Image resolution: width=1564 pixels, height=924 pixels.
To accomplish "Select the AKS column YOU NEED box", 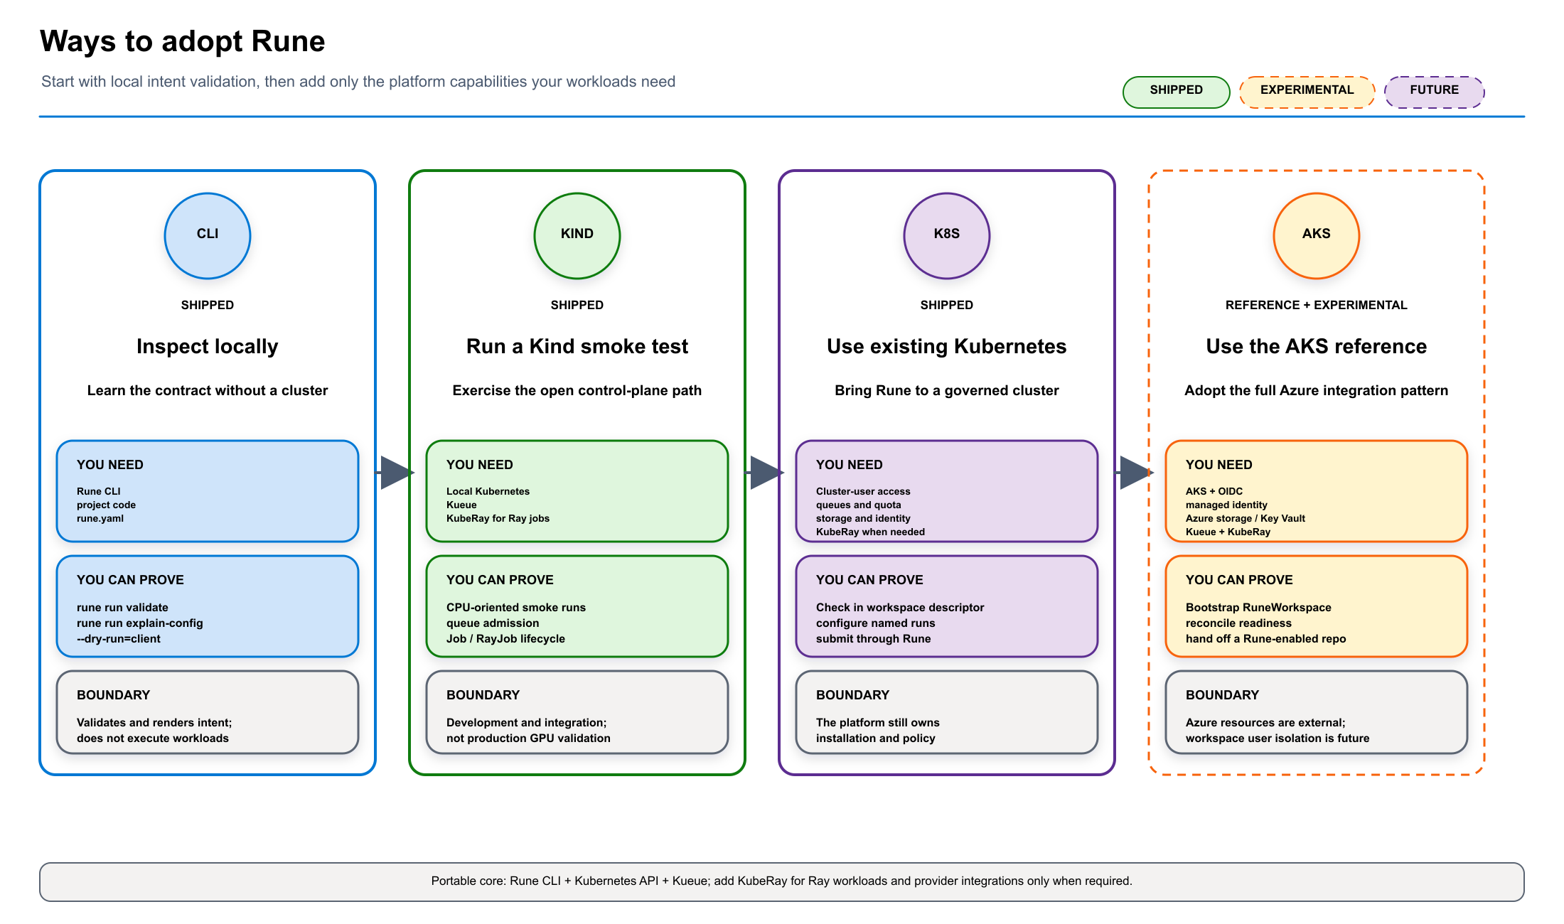I will 1317,491.
